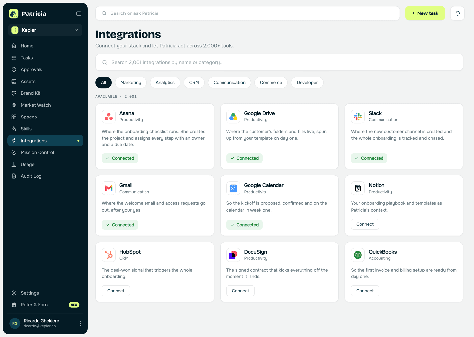
Task: Connect the DocuSign integration
Action: (241, 291)
